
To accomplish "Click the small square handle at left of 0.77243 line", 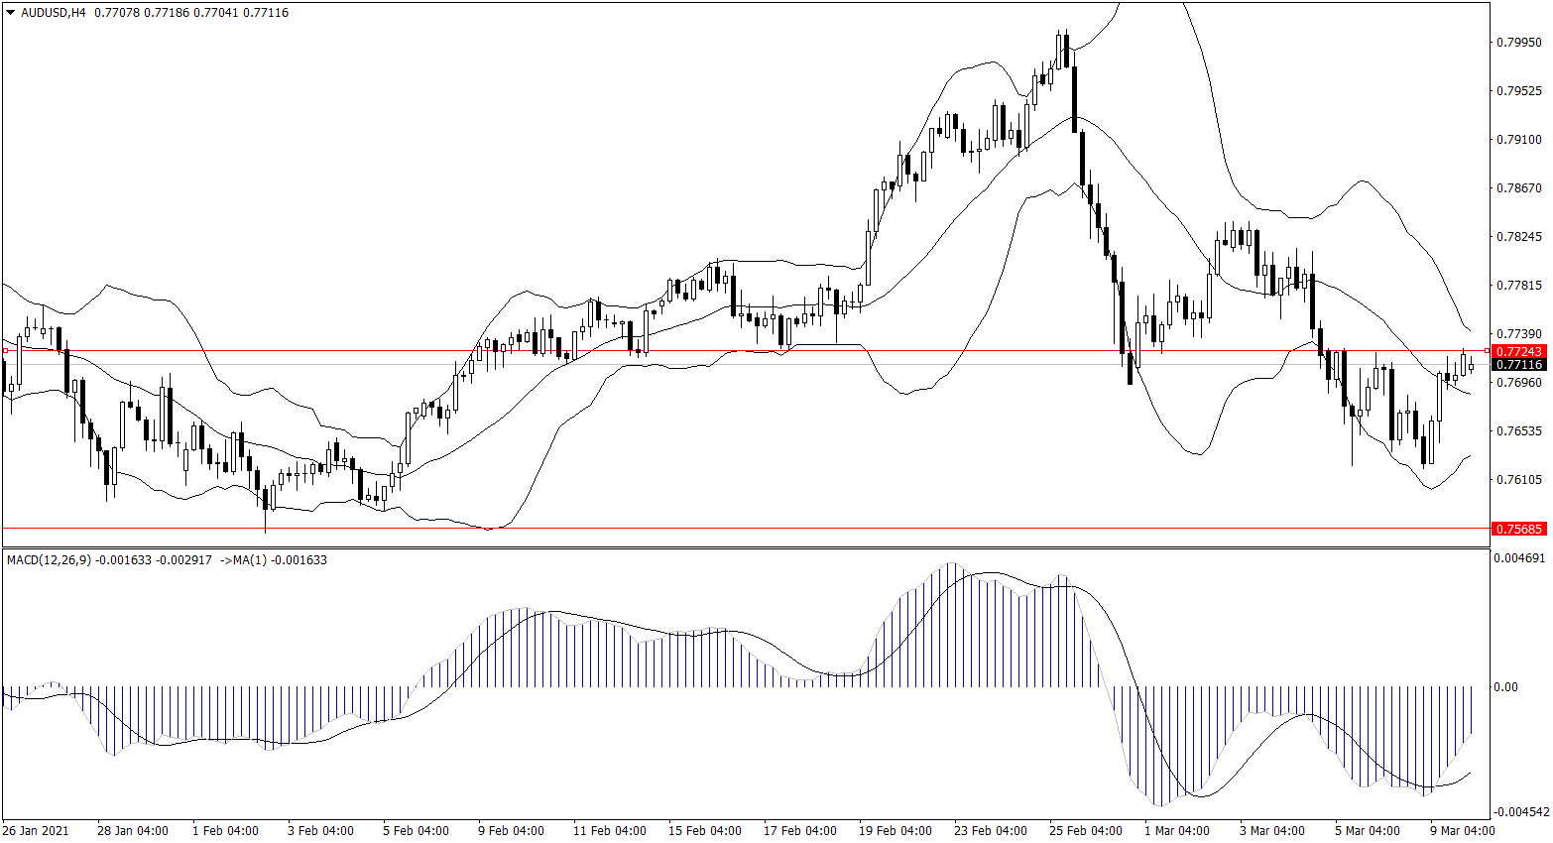I will coord(6,351).
